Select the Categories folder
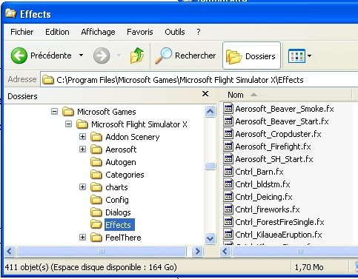Viewport: 358px width, 279px height. [x=125, y=175]
